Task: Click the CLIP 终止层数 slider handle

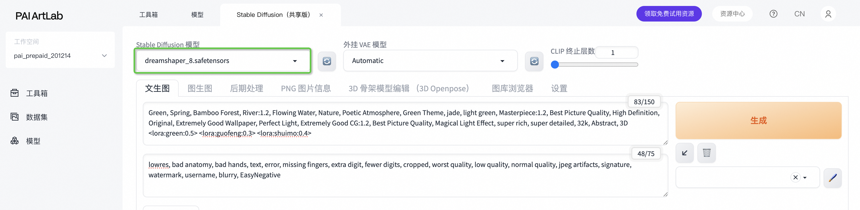Action: 555,65
